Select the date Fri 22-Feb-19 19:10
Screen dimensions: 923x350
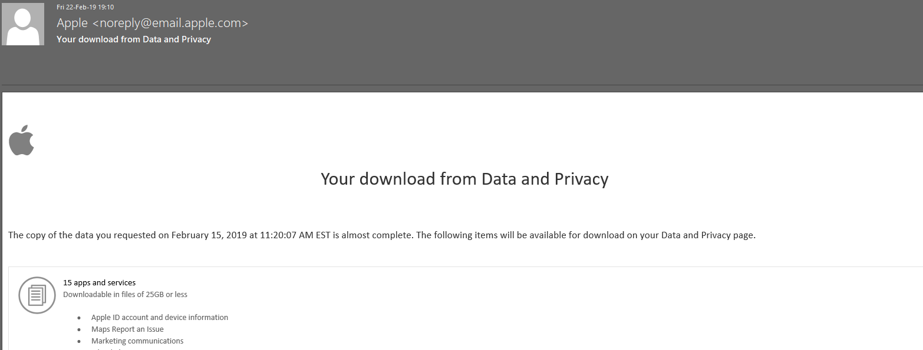coord(85,7)
